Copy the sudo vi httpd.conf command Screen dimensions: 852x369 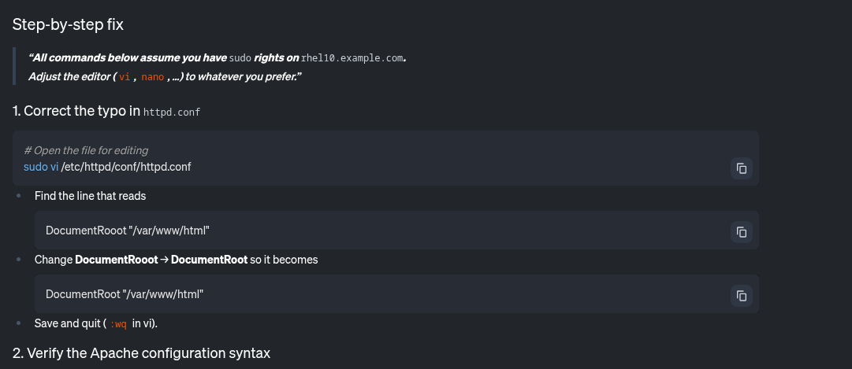click(x=741, y=168)
